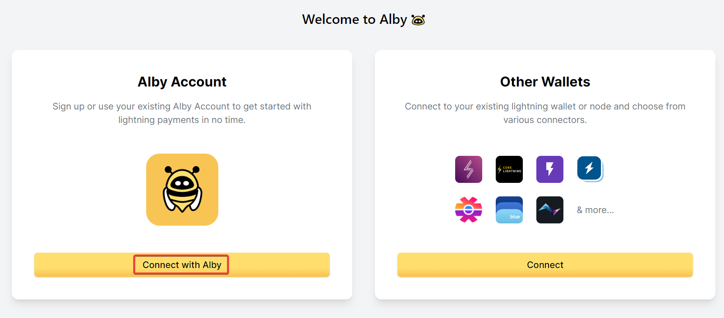Click the bee emoji beside the welcome title
Screen dimensions: 724x318
(418, 20)
